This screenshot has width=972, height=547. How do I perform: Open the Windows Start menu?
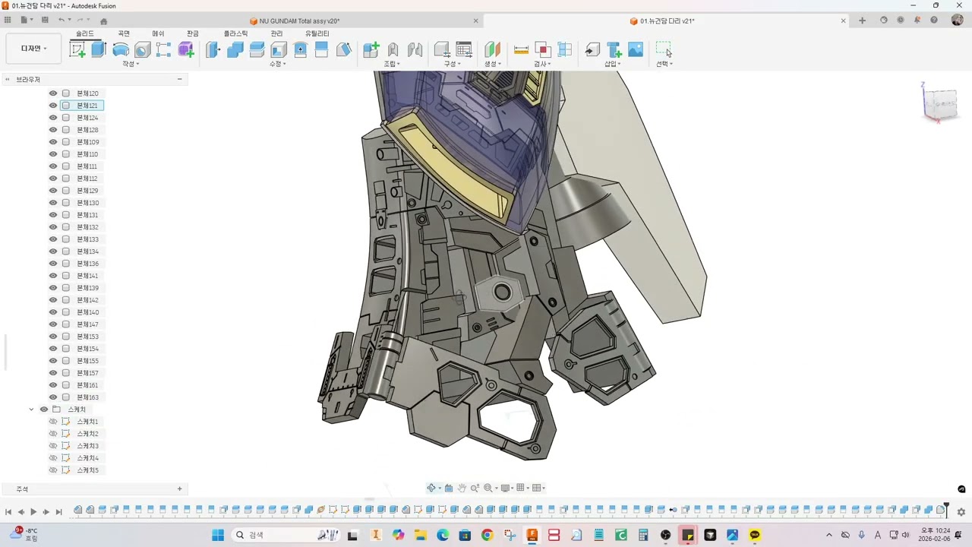pos(218,535)
